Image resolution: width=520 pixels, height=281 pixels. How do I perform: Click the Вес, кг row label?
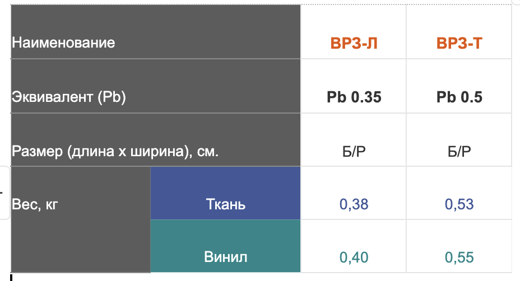tap(35, 204)
